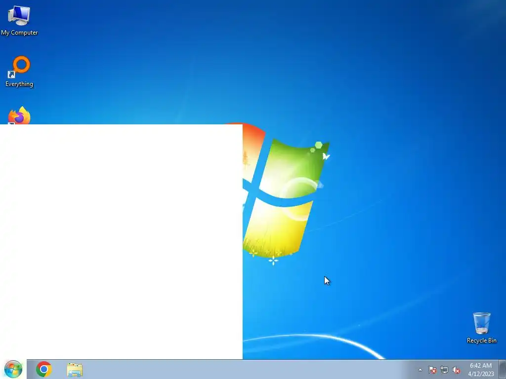Select the My Computer desktop icon
Screen dimensions: 506x379
click(19, 20)
